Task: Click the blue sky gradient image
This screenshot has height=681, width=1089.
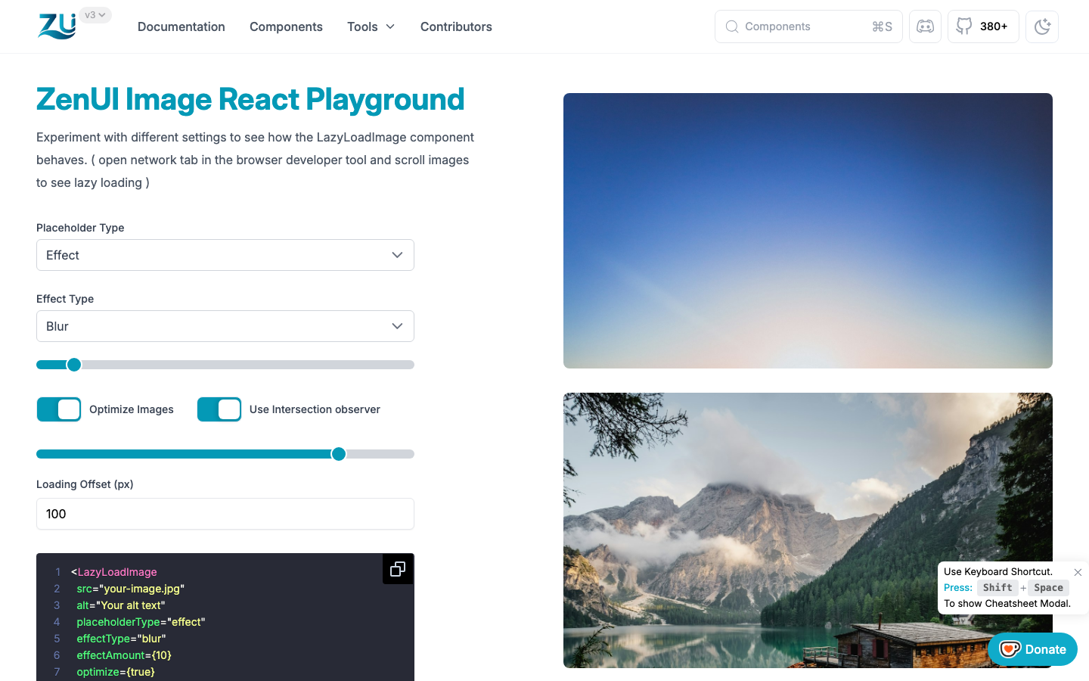Action: point(808,231)
